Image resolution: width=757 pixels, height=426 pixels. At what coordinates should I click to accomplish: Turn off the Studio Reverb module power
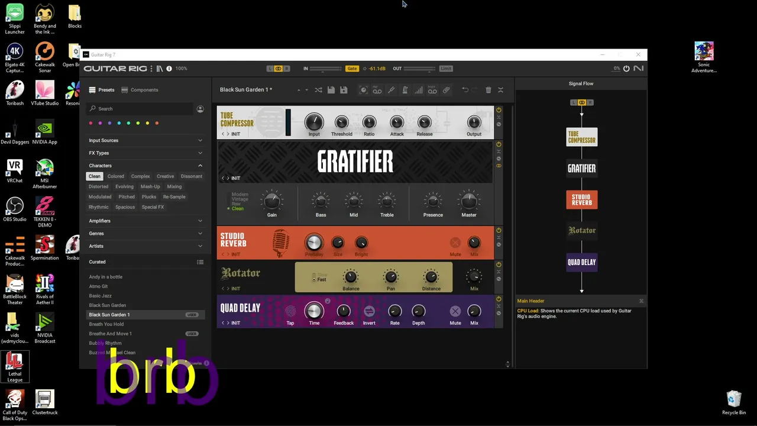pyautogui.click(x=499, y=230)
